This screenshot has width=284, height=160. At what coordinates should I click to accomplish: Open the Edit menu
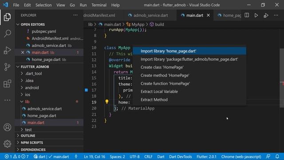click(28, 5)
